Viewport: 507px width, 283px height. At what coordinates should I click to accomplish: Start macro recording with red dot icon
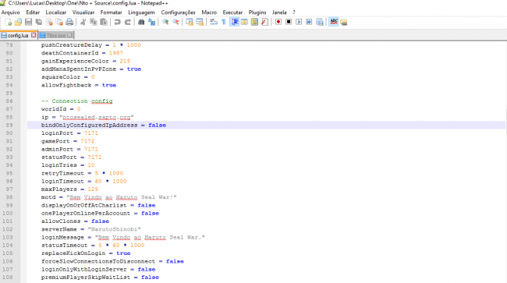point(278,22)
